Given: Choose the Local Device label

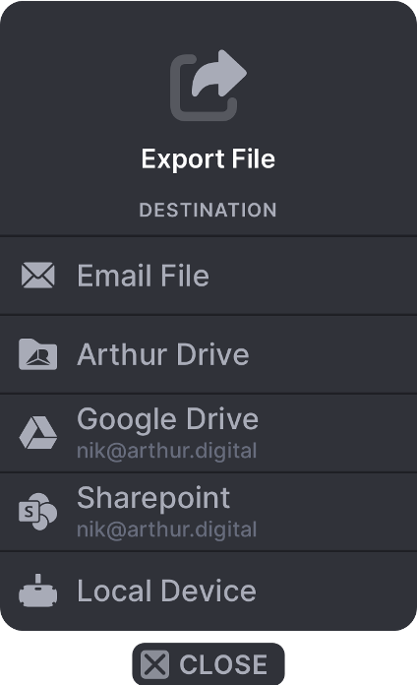Looking at the screenshot, I should click(x=166, y=591).
